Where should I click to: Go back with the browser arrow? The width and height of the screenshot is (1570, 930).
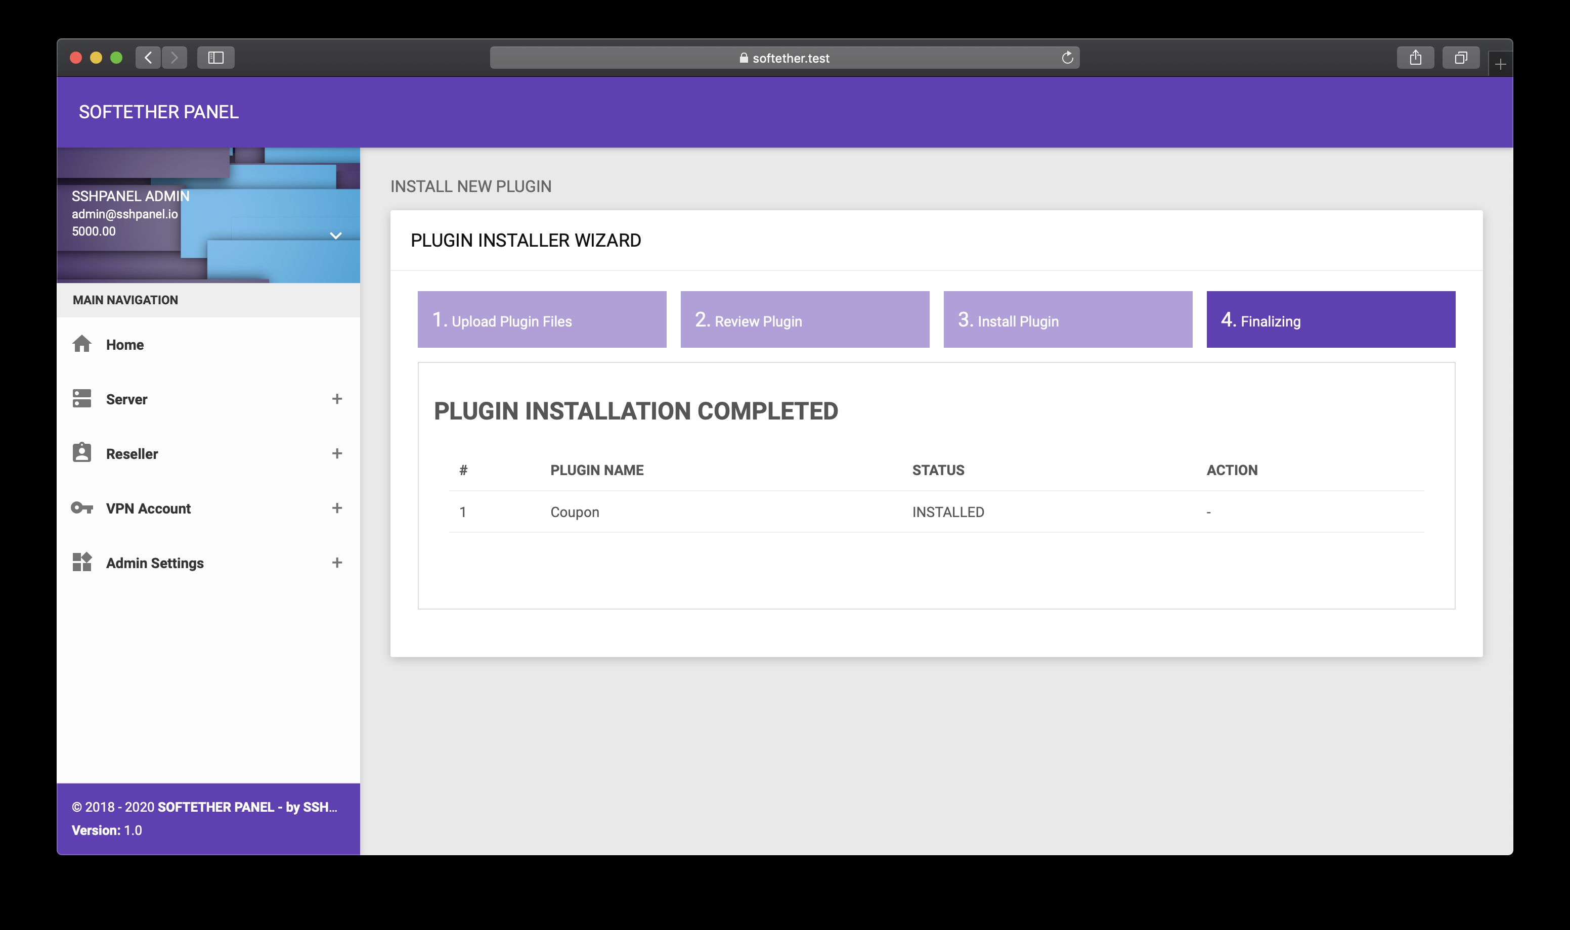[x=148, y=58]
